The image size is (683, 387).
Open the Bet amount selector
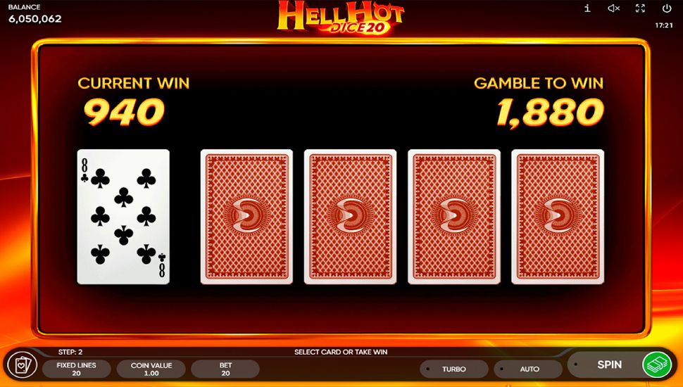click(x=225, y=369)
